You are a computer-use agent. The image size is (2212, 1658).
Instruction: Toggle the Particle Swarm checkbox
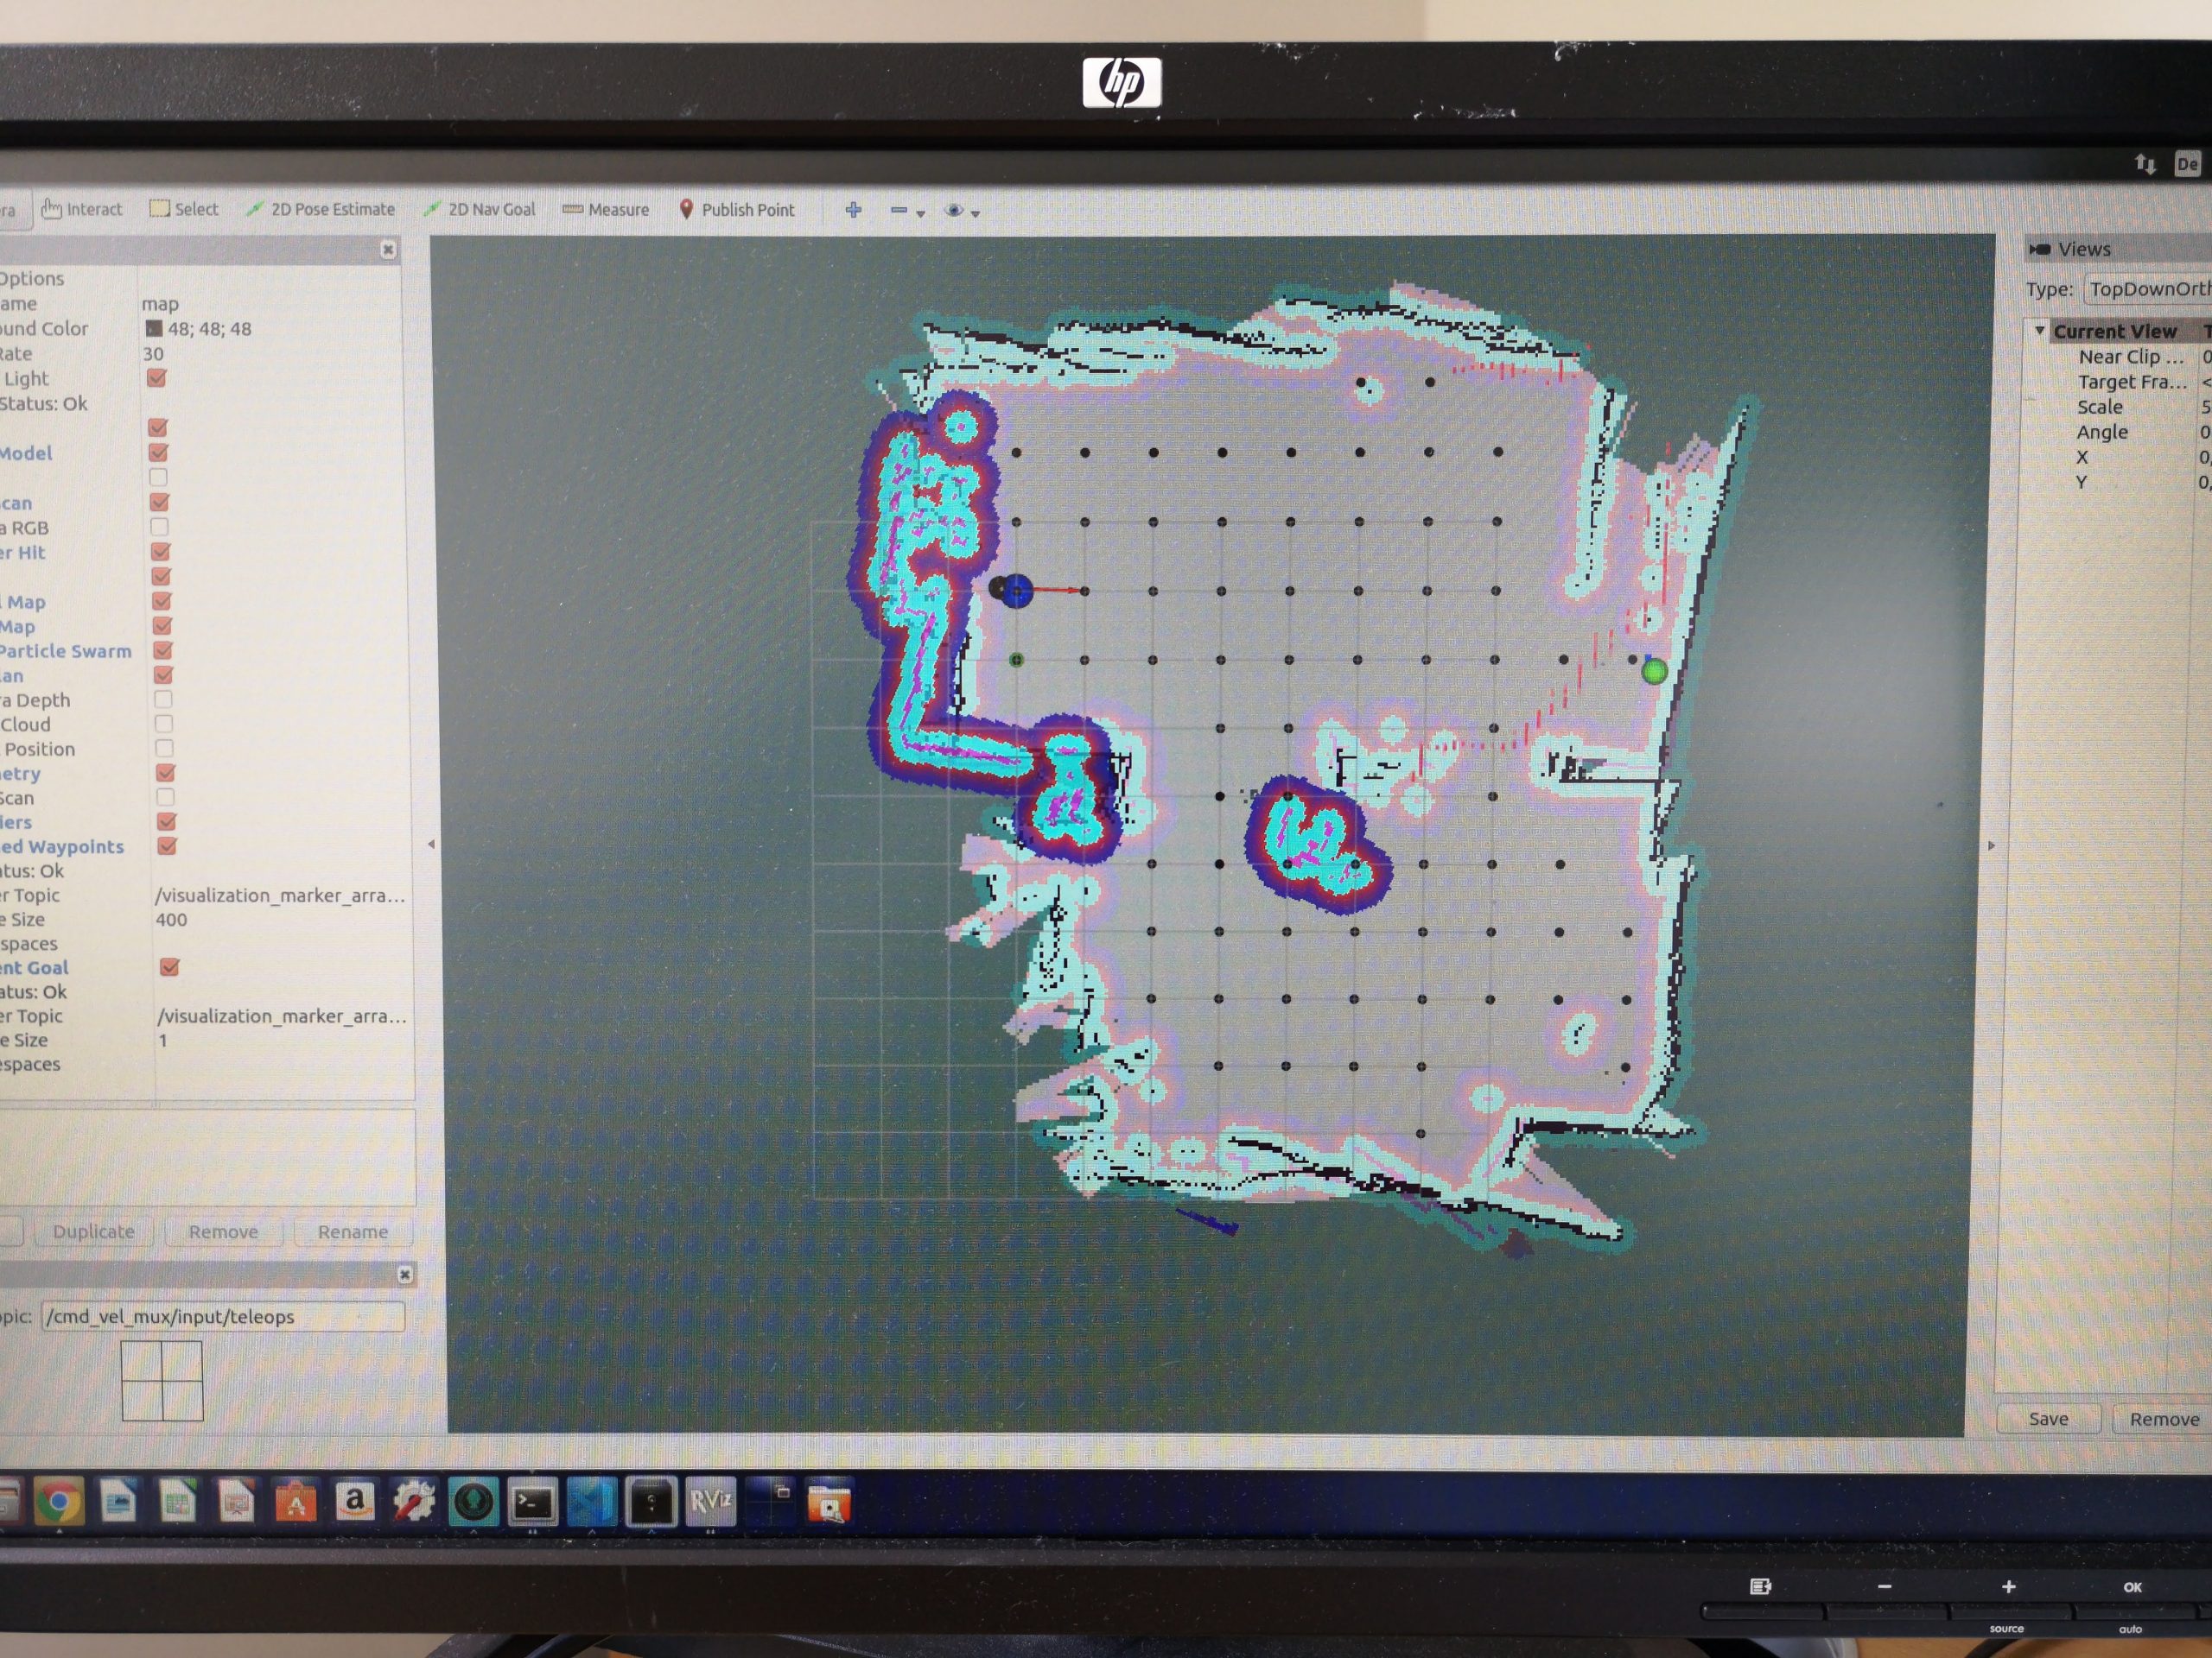coord(162,650)
